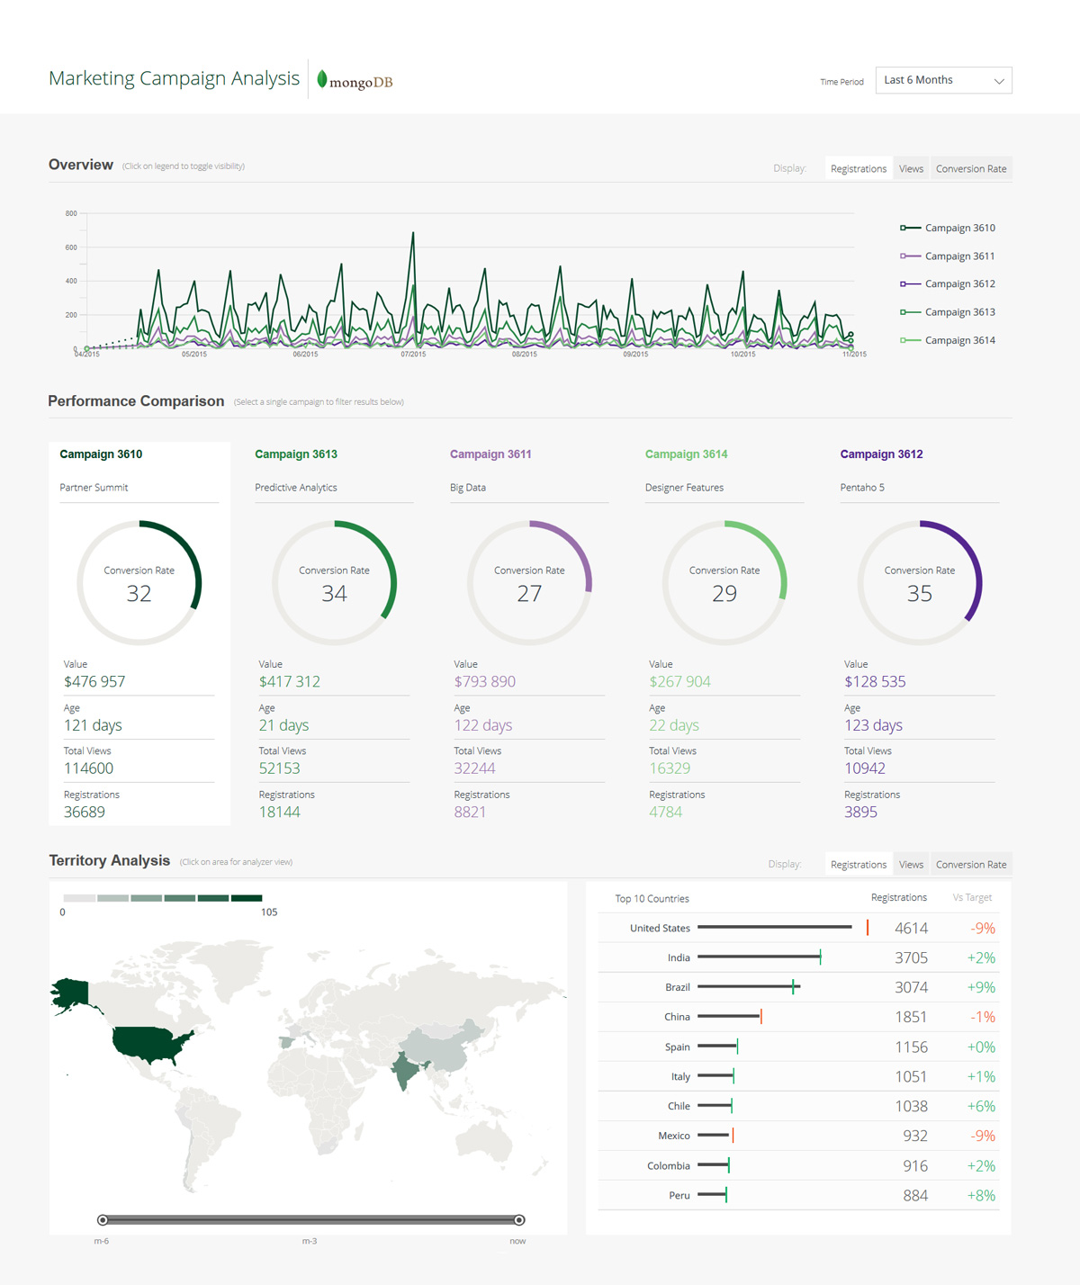
Task: Click the Last 6 Months dropdown chevron
Action: pyautogui.click(x=998, y=81)
